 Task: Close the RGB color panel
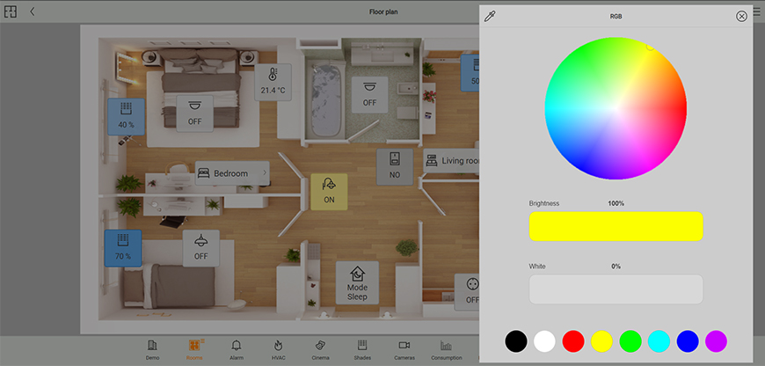741,16
